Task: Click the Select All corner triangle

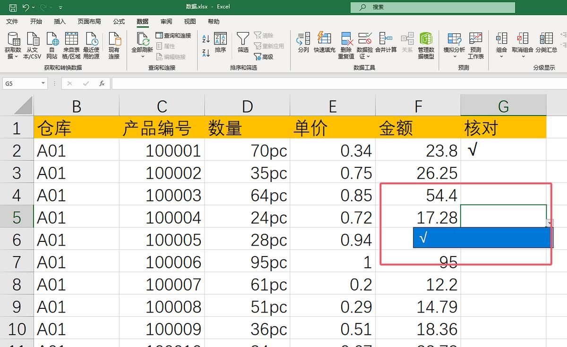Action: (23, 105)
